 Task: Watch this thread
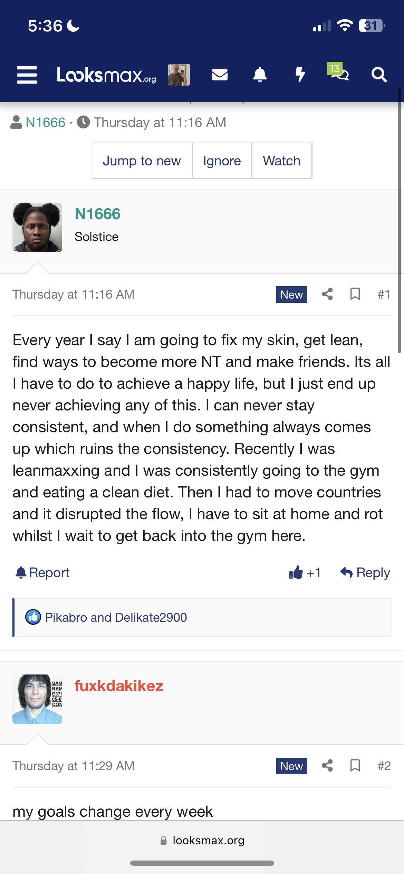click(x=282, y=161)
